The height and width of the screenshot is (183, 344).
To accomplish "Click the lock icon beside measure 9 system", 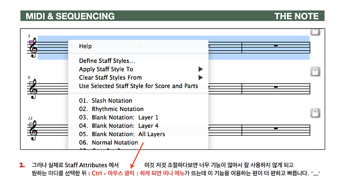I will (315, 71).
